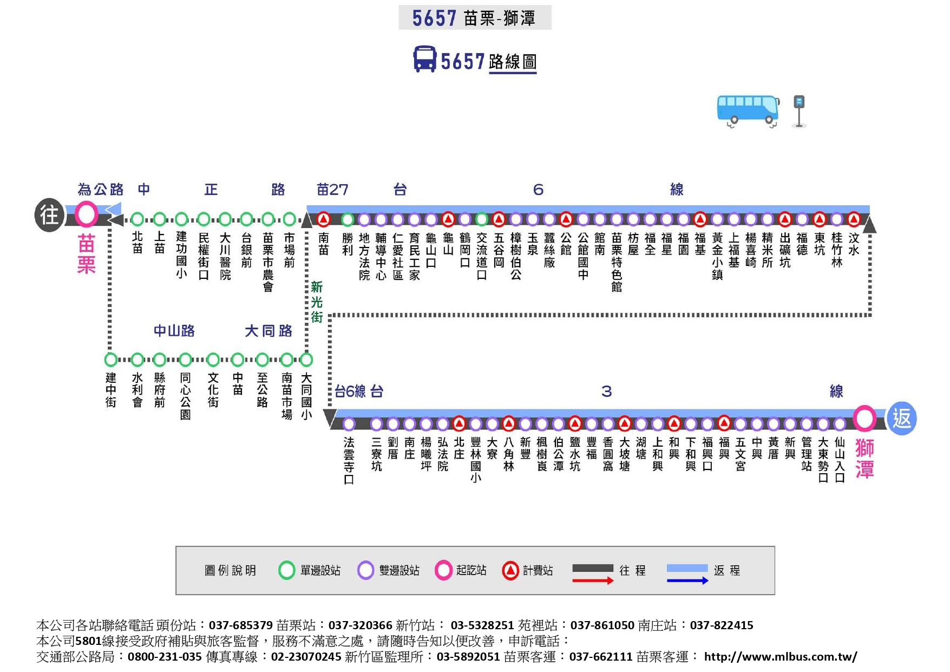Viewport: 950px width, 672px height.
Task: Click the 頭份站 phone number 037-685379
Action: 241,625
